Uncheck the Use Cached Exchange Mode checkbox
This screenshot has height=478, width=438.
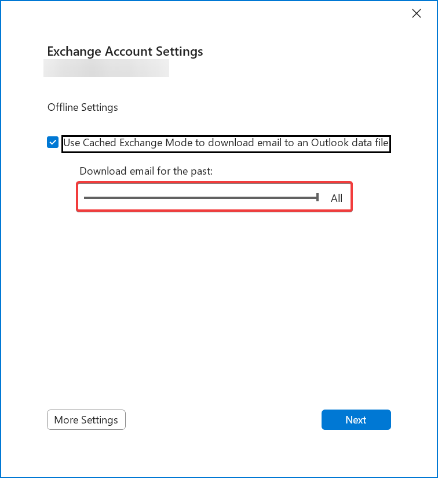point(53,143)
